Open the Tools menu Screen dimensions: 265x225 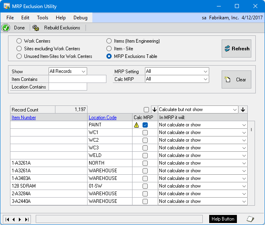43,18
